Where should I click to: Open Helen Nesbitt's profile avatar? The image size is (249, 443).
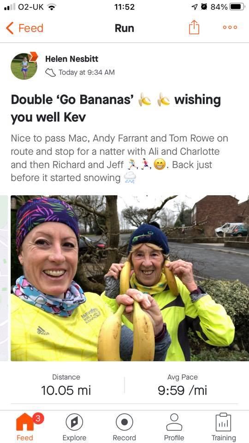[24, 66]
